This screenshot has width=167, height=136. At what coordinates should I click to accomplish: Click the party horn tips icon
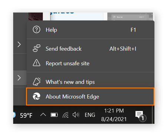tap(37, 82)
